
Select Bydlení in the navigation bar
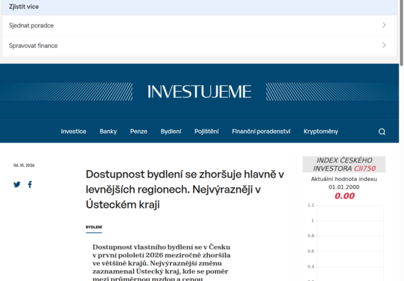pos(171,132)
